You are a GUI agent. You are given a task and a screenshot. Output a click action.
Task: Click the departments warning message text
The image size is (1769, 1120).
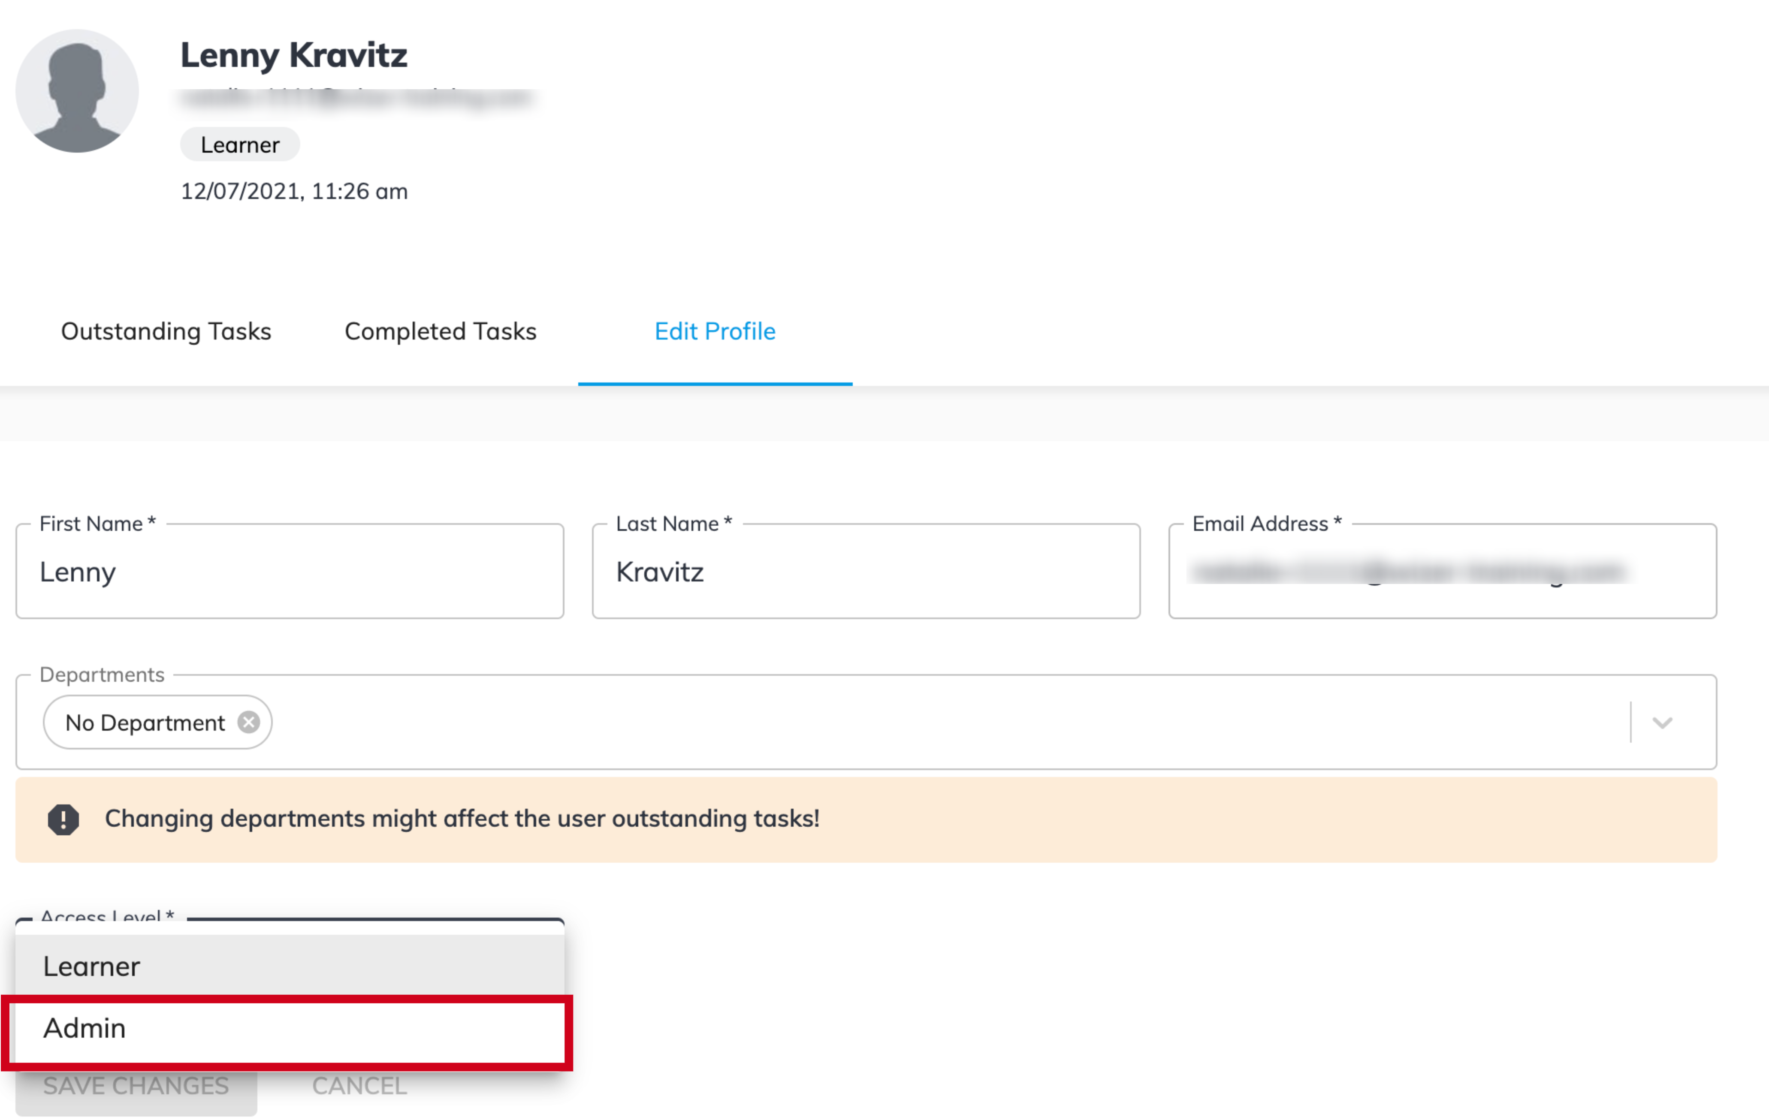462,818
